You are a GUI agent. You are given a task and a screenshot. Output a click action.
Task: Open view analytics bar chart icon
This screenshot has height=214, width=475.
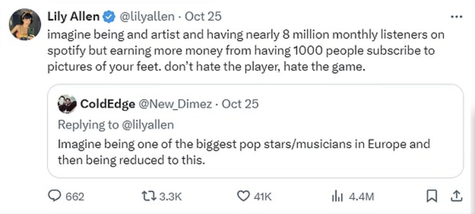pyautogui.click(x=337, y=196)
